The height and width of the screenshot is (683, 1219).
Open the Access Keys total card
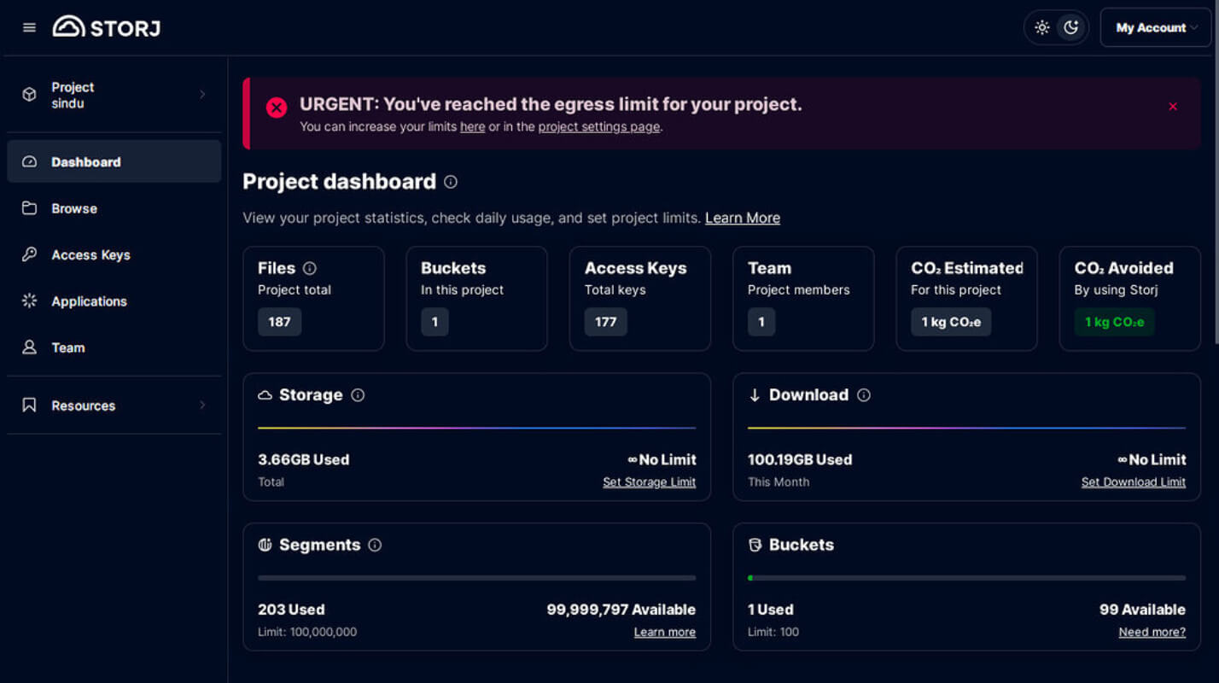pyautogui.click(x=640, y=299)
